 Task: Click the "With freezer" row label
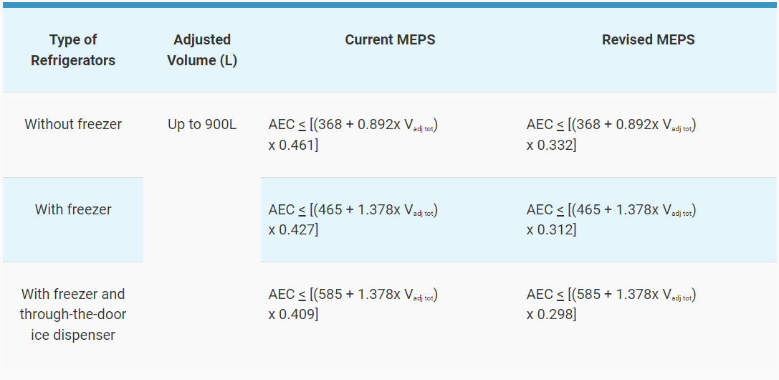73,210
